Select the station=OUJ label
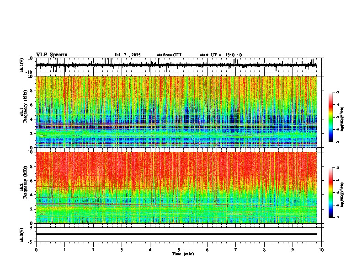The image size is (362, 280). [x=169, y=55]
